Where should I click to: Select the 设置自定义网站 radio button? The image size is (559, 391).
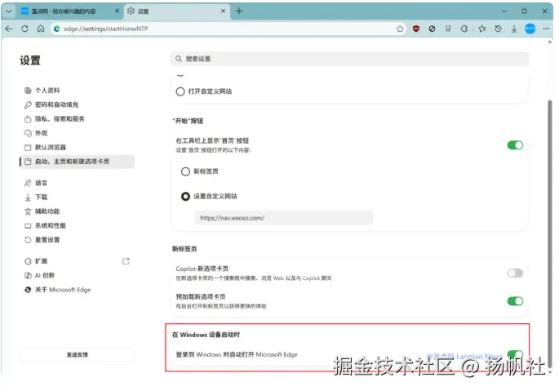point(185,196)
